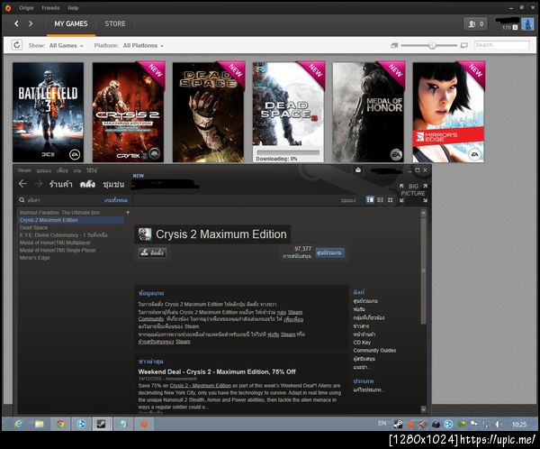The width and height of the screenshot is (540, 449).
Task: Open Chrome from taskbar
Action: coord(60,424)
